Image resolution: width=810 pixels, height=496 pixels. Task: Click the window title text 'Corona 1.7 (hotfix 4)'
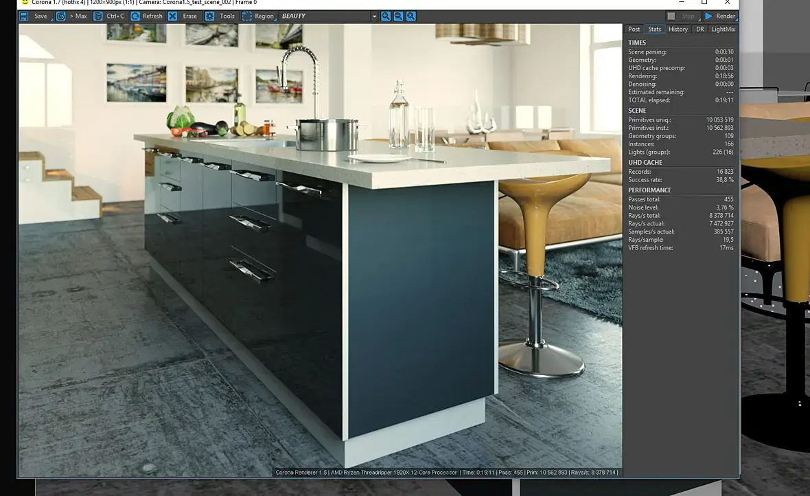tap(58, 2)
